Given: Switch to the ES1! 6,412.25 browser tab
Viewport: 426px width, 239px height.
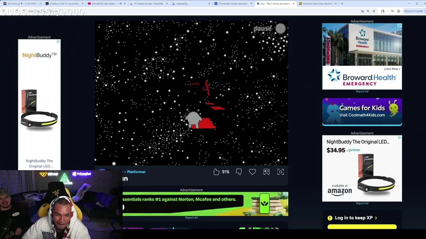Looking at the screenshot, I should [x=22, y=4].
